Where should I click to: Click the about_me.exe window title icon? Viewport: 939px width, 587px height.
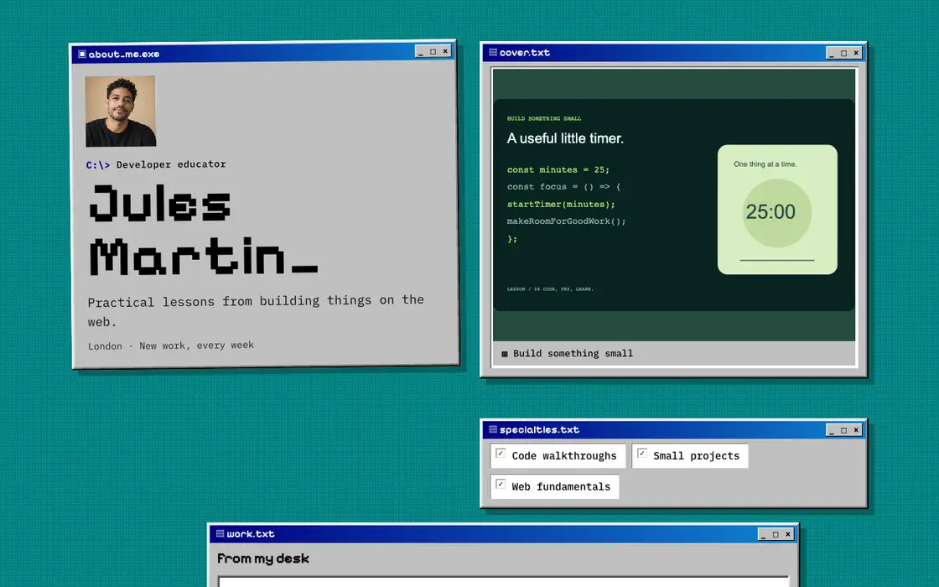coord(82,54)
